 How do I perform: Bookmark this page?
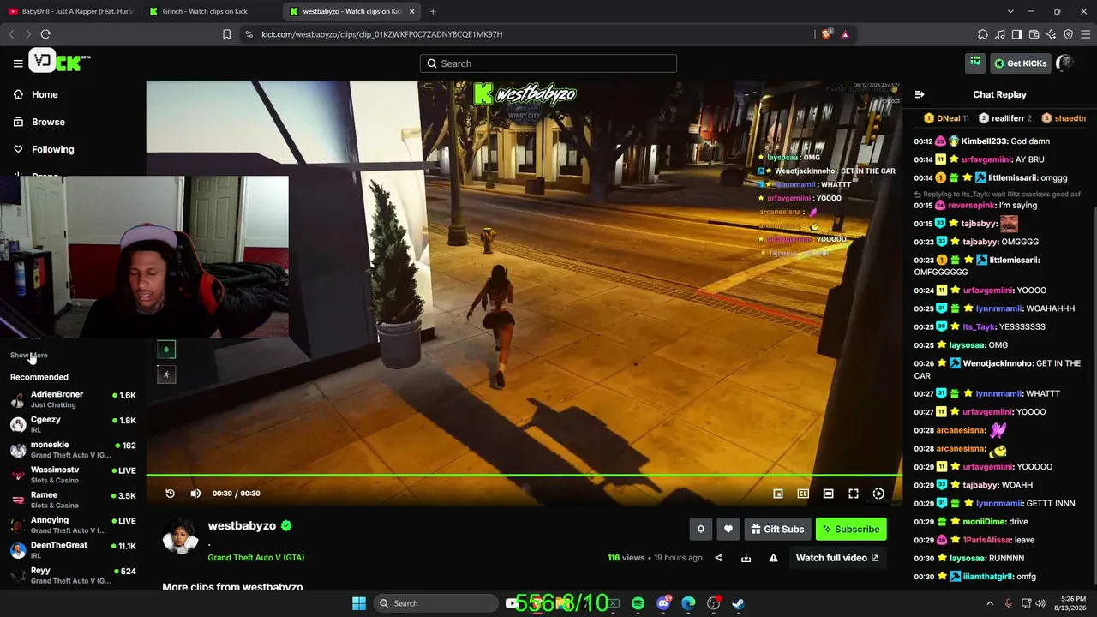(x=226, y=34)
